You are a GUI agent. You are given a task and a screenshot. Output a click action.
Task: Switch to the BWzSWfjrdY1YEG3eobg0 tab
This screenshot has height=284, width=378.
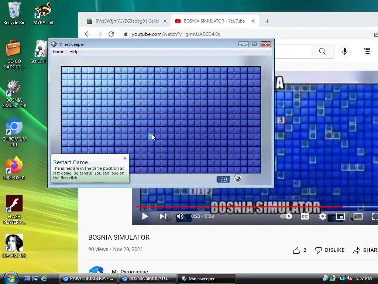127,21
